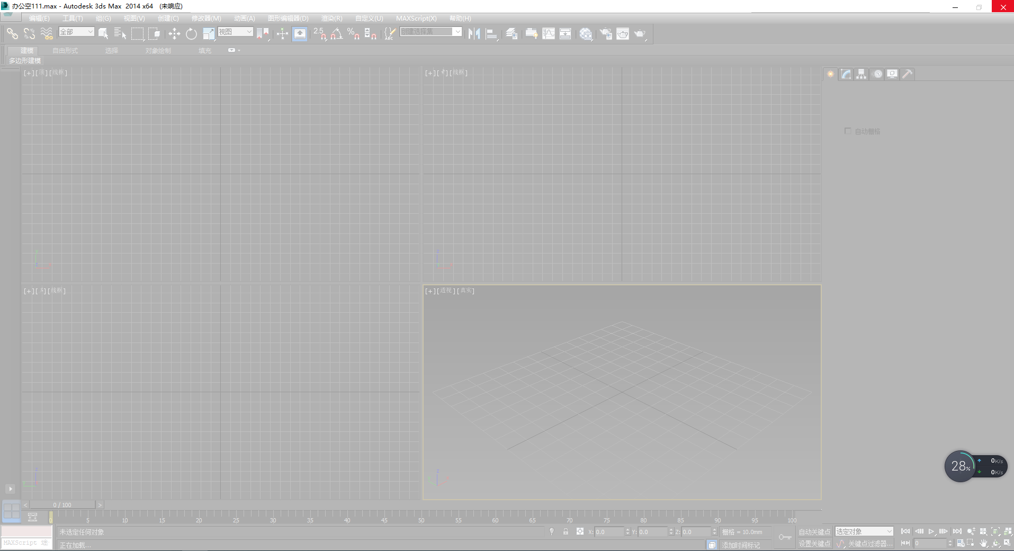Click the Render Production teapot icon
This screenshot has height=551, width=1014.
(640, 34)
